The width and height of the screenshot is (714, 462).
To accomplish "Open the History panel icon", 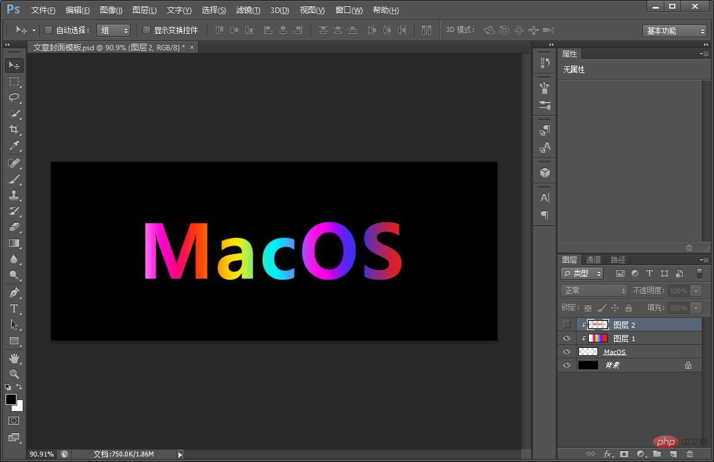I will tap(545, 63).
